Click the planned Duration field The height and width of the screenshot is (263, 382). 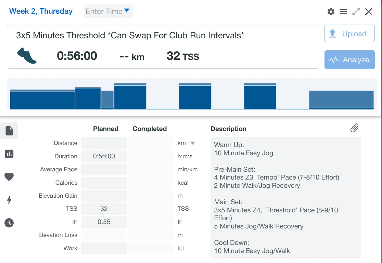click(x=104, y=156)
